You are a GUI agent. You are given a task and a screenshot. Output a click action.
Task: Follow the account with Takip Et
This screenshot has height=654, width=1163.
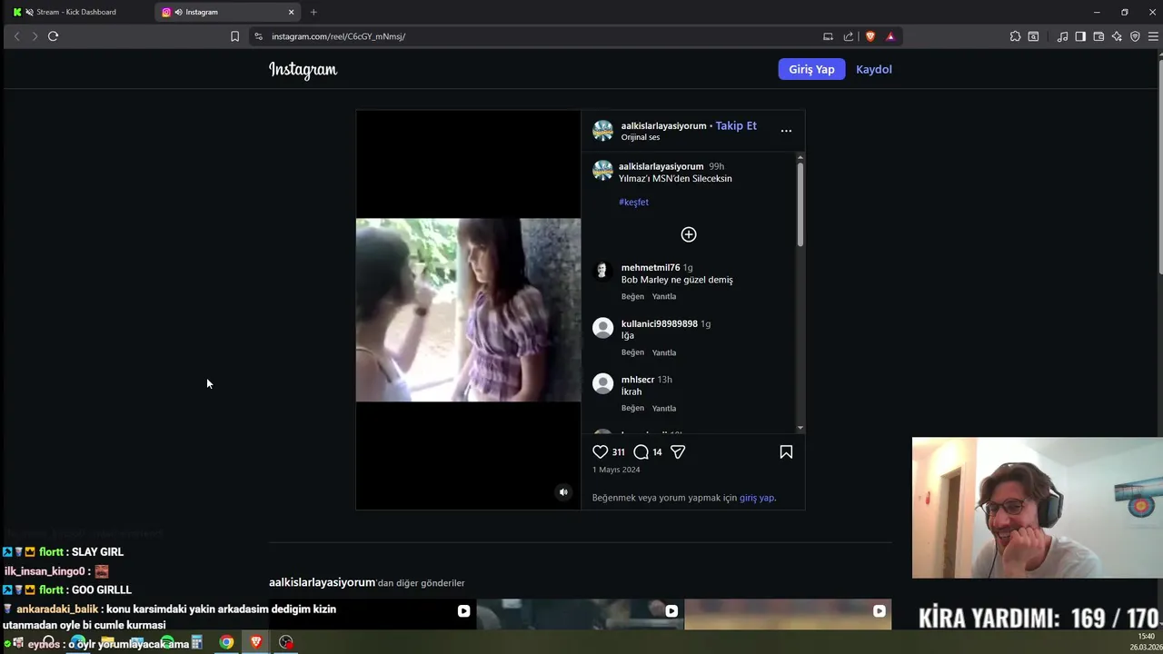tap(736, 125)
